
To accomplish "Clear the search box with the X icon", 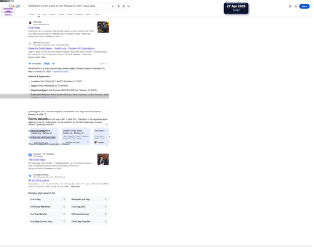I will point(112,6).
